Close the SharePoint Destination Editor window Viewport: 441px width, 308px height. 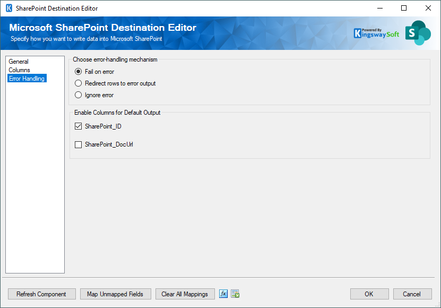(428, 8)
